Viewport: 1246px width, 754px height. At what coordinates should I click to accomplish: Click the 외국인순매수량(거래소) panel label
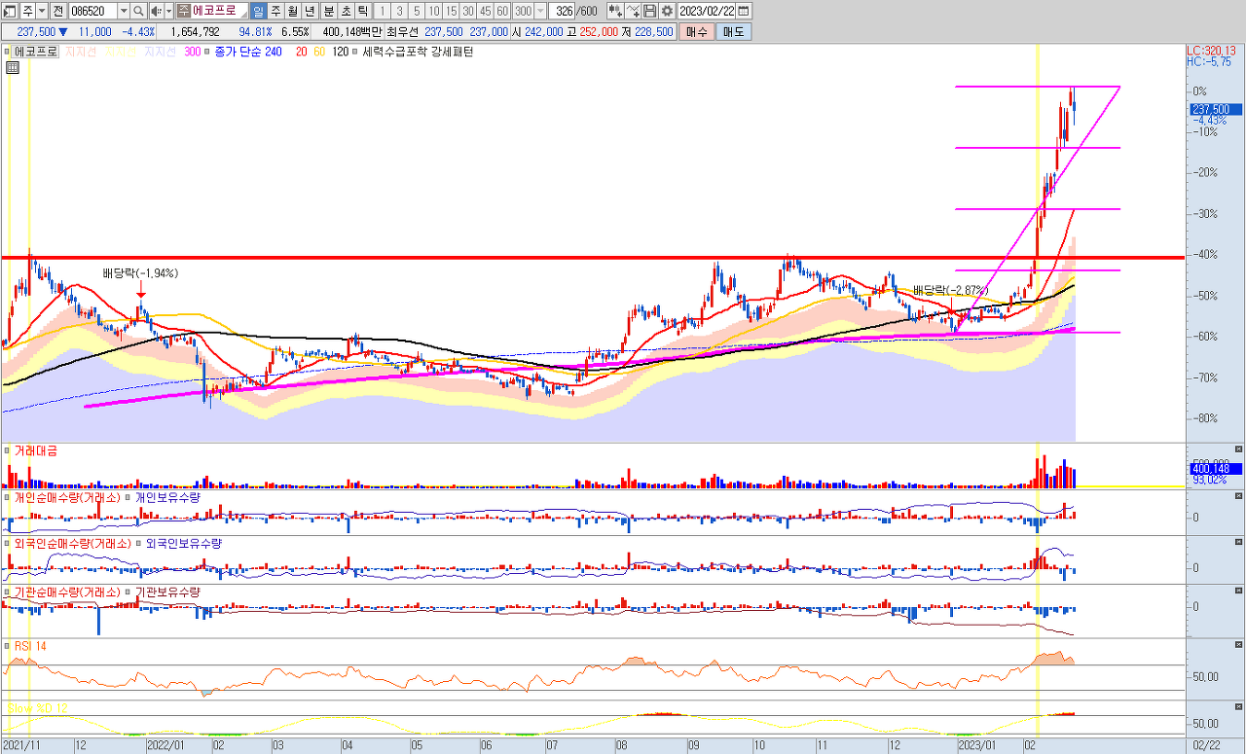coord(72,543)
